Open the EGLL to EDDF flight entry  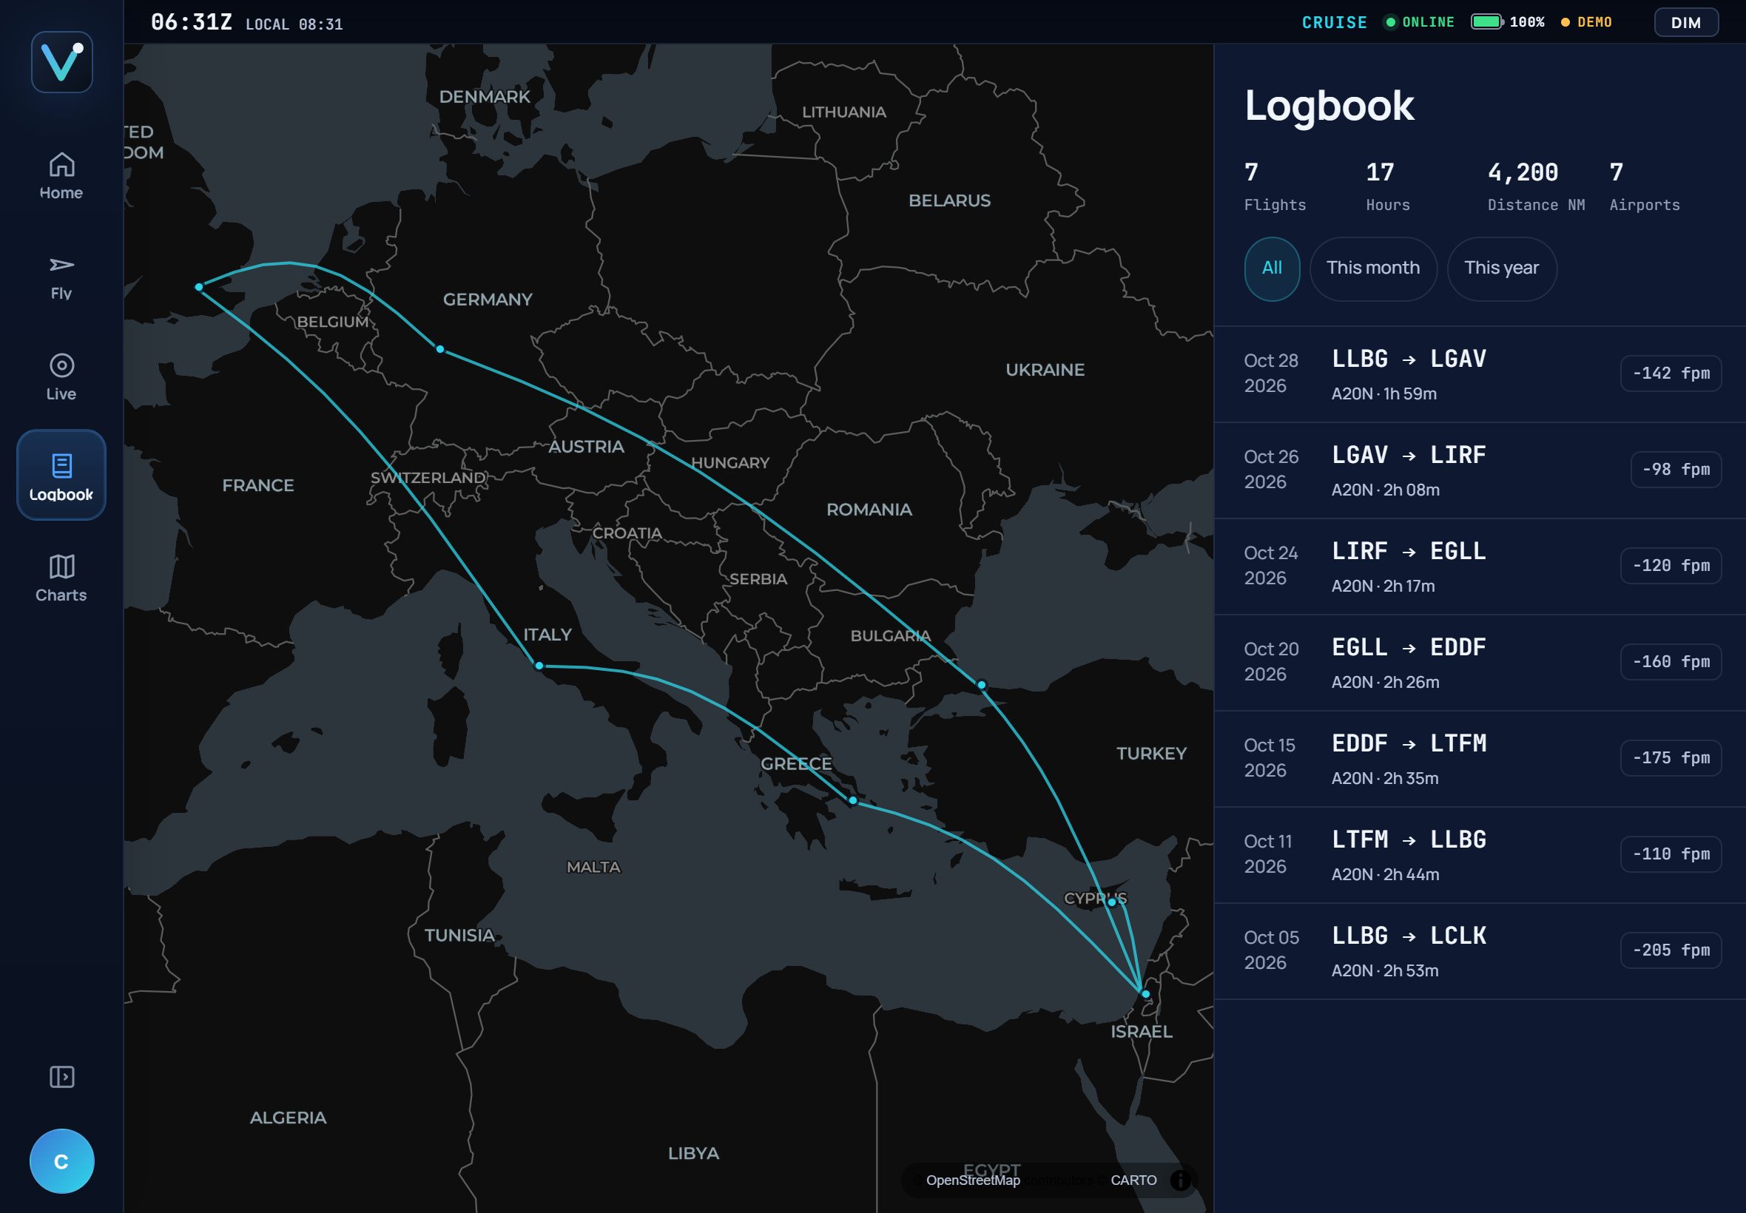pos(1479,663)
